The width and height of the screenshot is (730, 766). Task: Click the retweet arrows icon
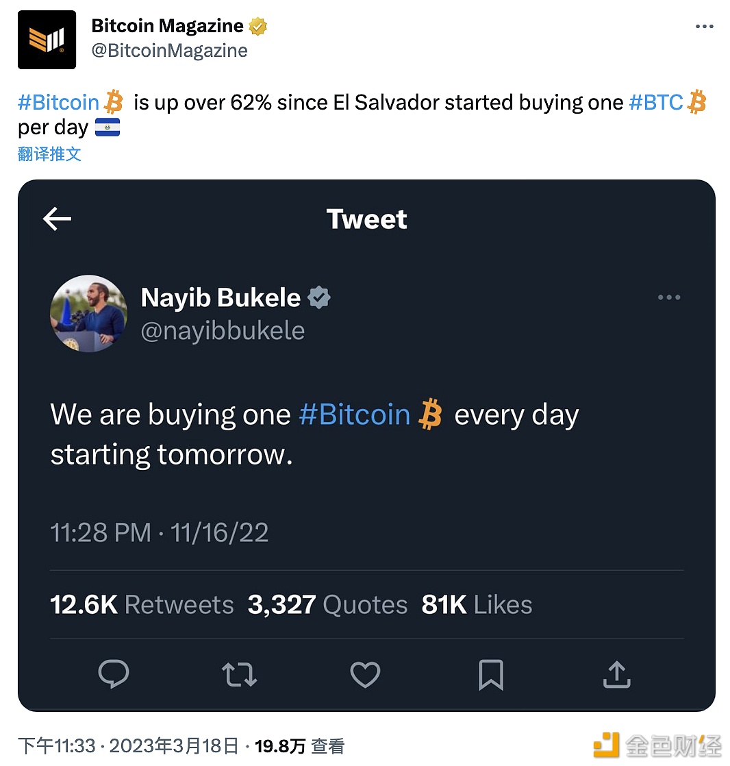pyautogui.click(x=240, y=674)
